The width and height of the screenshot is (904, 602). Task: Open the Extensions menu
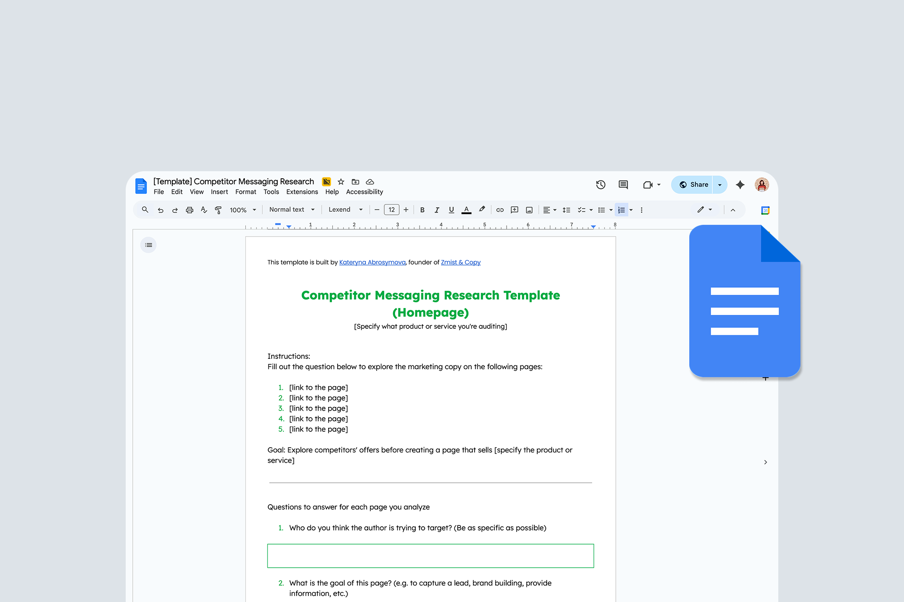coord(302,192)
